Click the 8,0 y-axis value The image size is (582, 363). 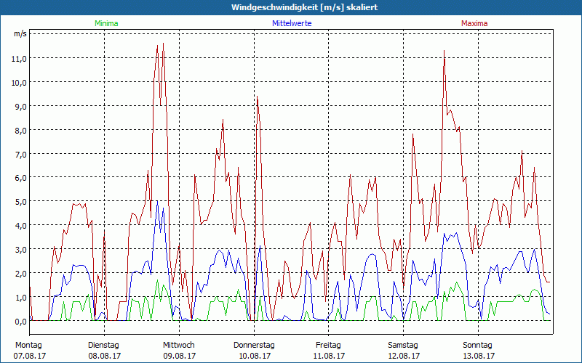(x=20, y=131)
